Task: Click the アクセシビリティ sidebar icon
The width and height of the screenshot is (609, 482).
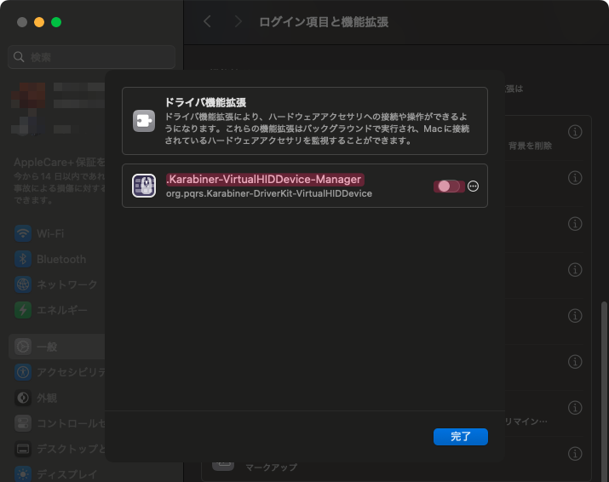Action: (23, 372)
